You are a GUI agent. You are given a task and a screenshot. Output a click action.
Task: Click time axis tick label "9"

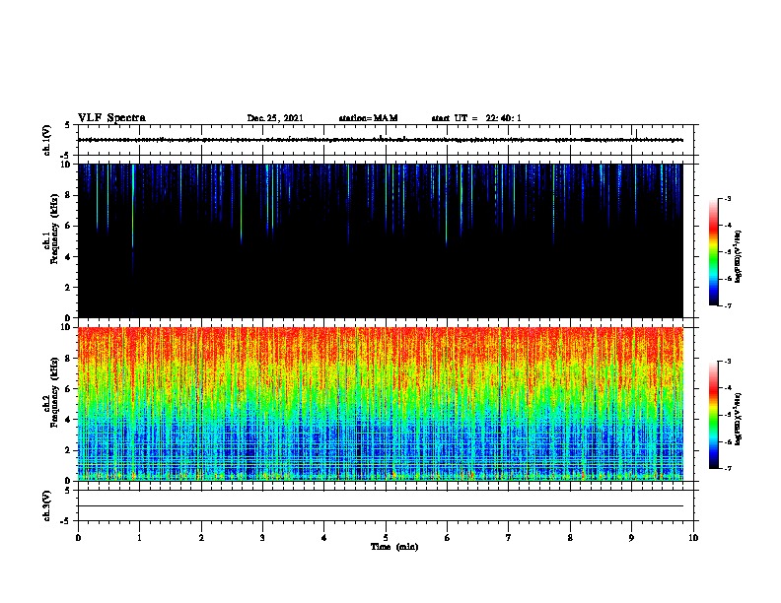pyautogui.click(x=631, y=538)
